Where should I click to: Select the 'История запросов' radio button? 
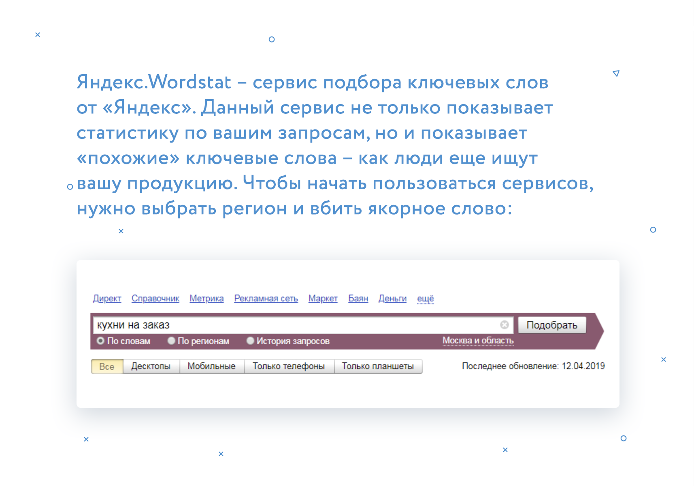click(250, 341)
